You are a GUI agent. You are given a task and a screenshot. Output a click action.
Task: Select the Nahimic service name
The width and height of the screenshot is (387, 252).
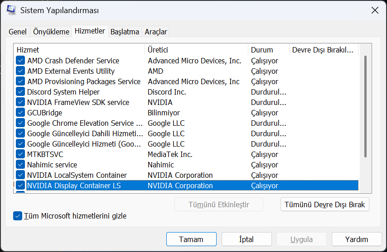(x=52, y=165)
